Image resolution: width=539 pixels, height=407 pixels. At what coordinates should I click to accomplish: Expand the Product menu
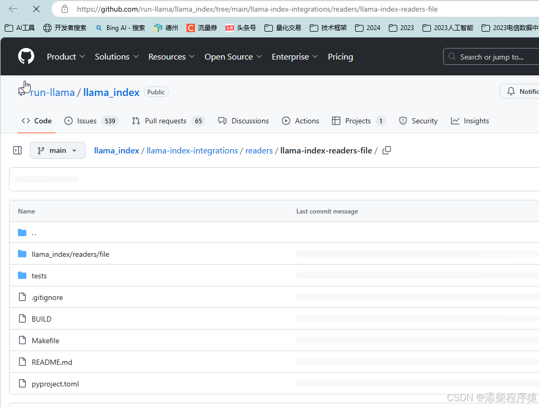[x=66, y=57]
